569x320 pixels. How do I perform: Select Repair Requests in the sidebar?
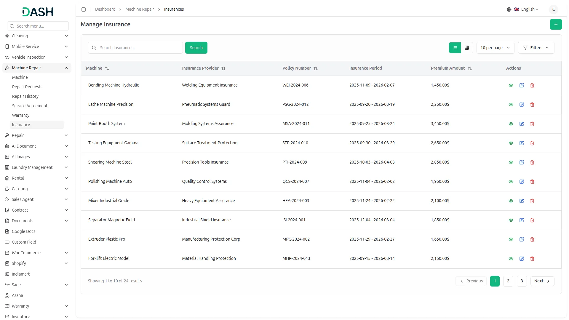pos(27,87)
